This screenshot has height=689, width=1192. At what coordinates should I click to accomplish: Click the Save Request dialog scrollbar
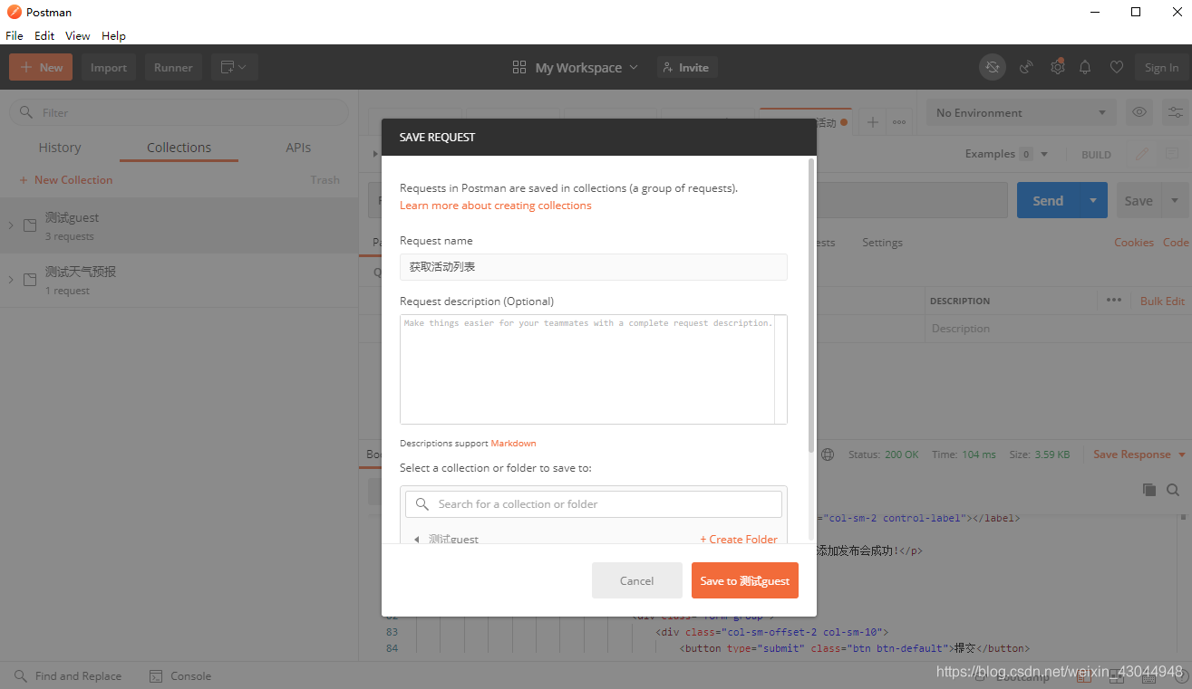pyautogui.click(x=811, y=306)
